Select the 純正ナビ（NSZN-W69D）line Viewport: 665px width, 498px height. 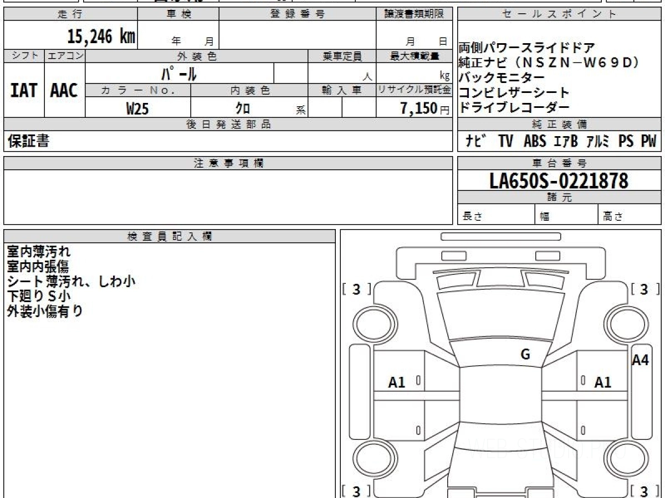click(549, 63)
